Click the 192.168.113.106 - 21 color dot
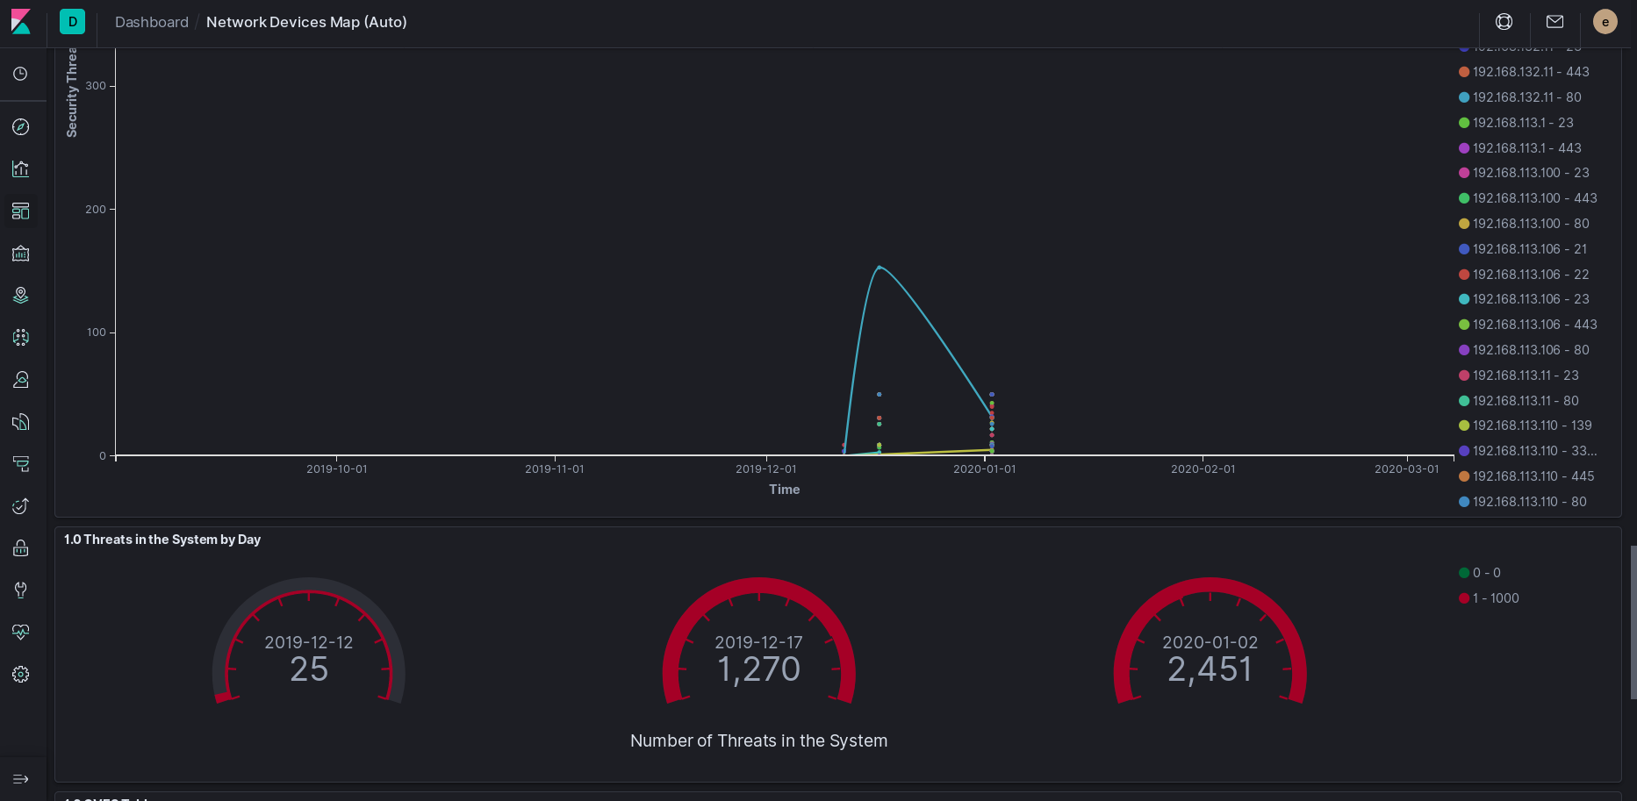1637x801 pixels. [x=1464, y=249]
